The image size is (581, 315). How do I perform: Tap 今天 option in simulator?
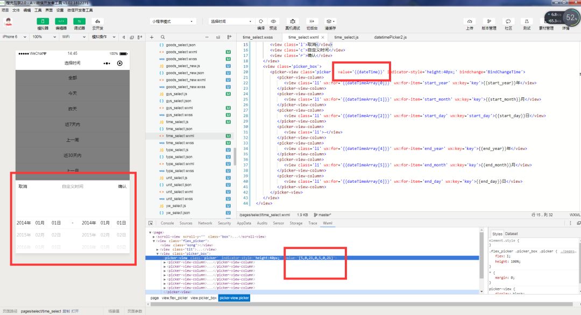73,94
